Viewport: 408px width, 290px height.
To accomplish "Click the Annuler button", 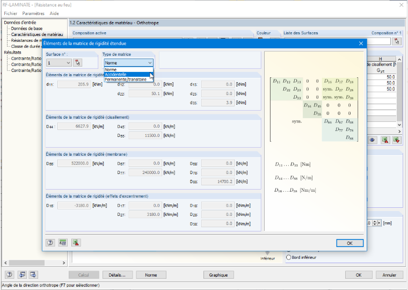I will pos(389,275).
